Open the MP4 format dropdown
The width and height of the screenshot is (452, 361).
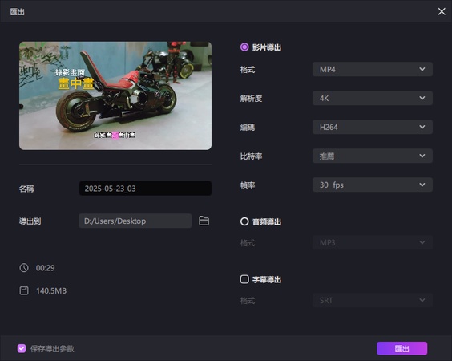(373, 69)
